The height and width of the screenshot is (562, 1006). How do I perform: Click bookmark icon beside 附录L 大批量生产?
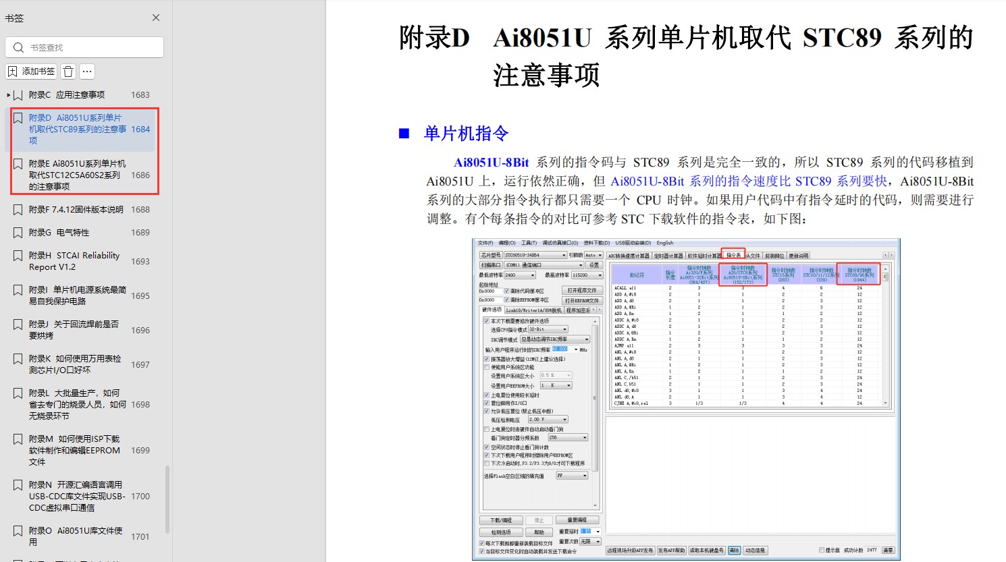tap(18, 393)
